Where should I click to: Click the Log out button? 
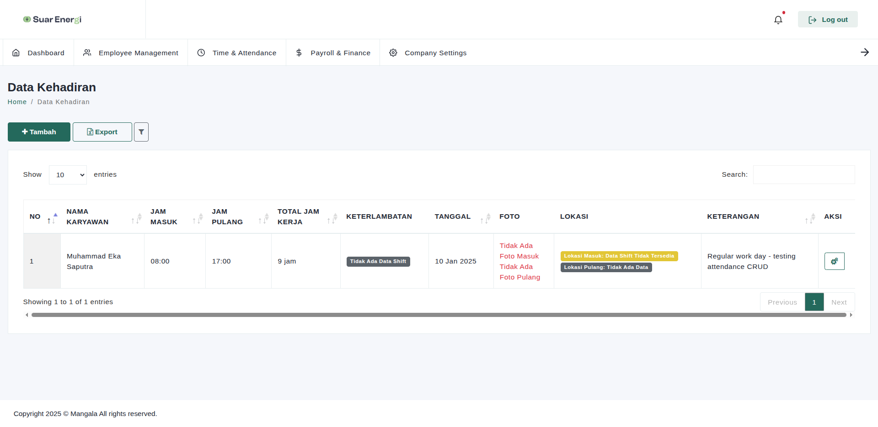(x=828, y=19)
